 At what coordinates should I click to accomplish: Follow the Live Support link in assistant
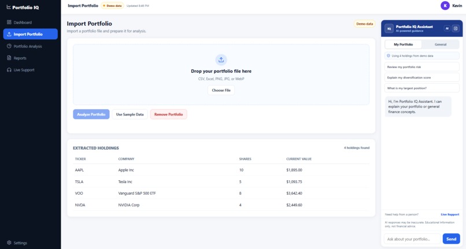[450, 214]
